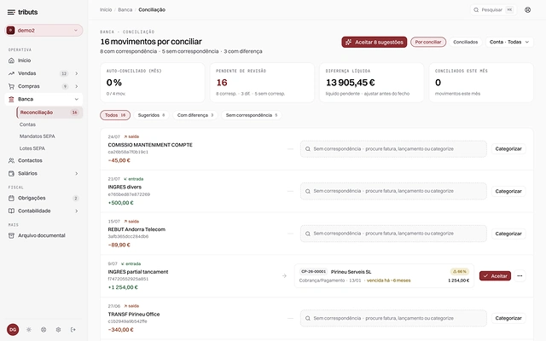Image resolution: width=546 pixels, height=341 pixels.
Task: Go to the Início breadcrumb
Action: click(106, 9)
